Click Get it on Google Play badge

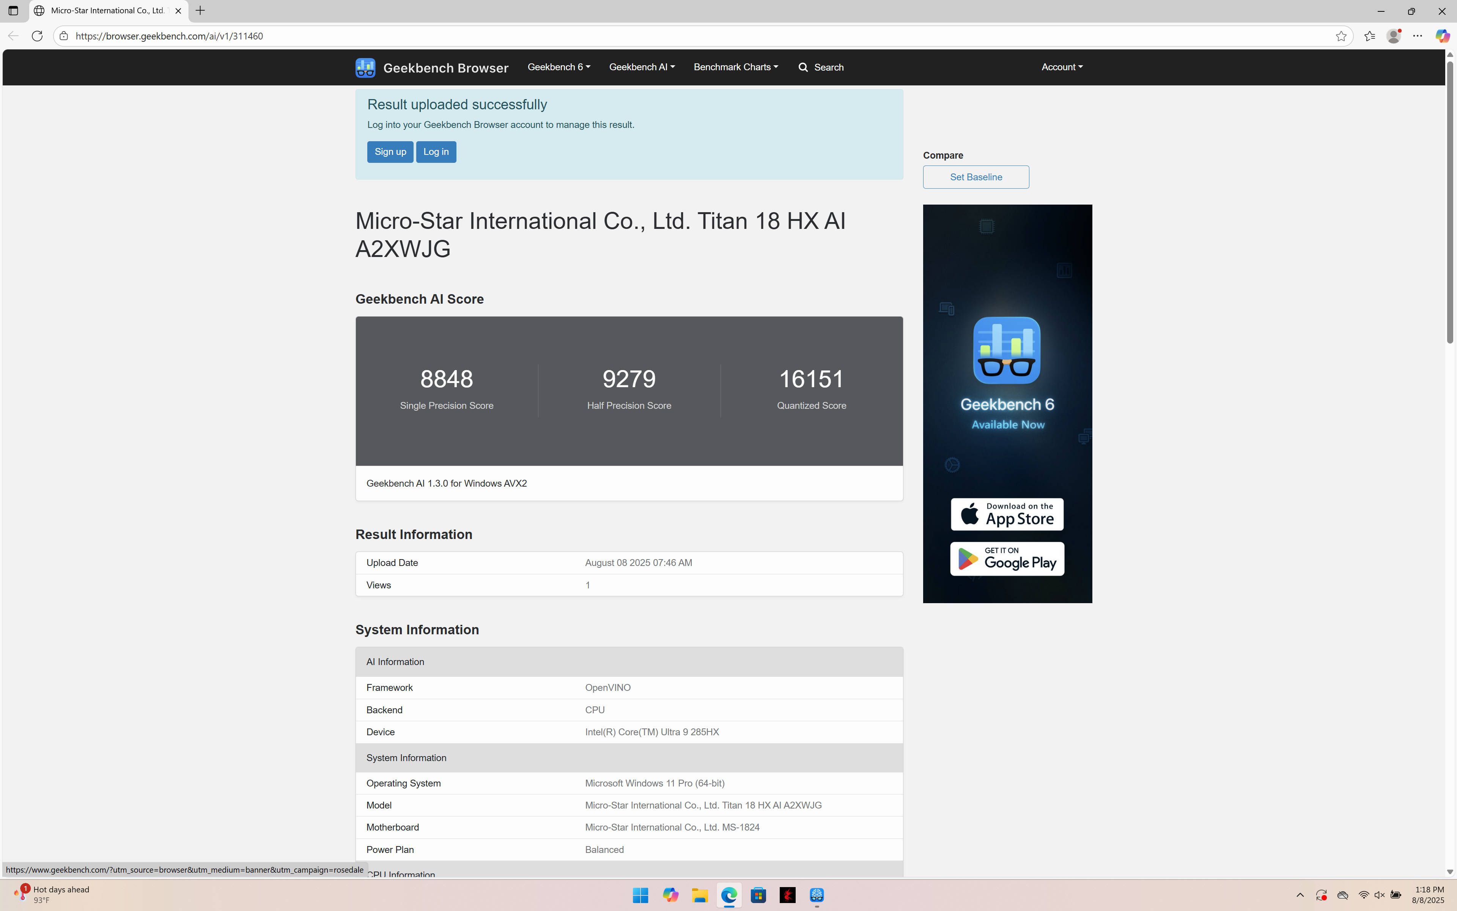click(x=1007, y=558)
